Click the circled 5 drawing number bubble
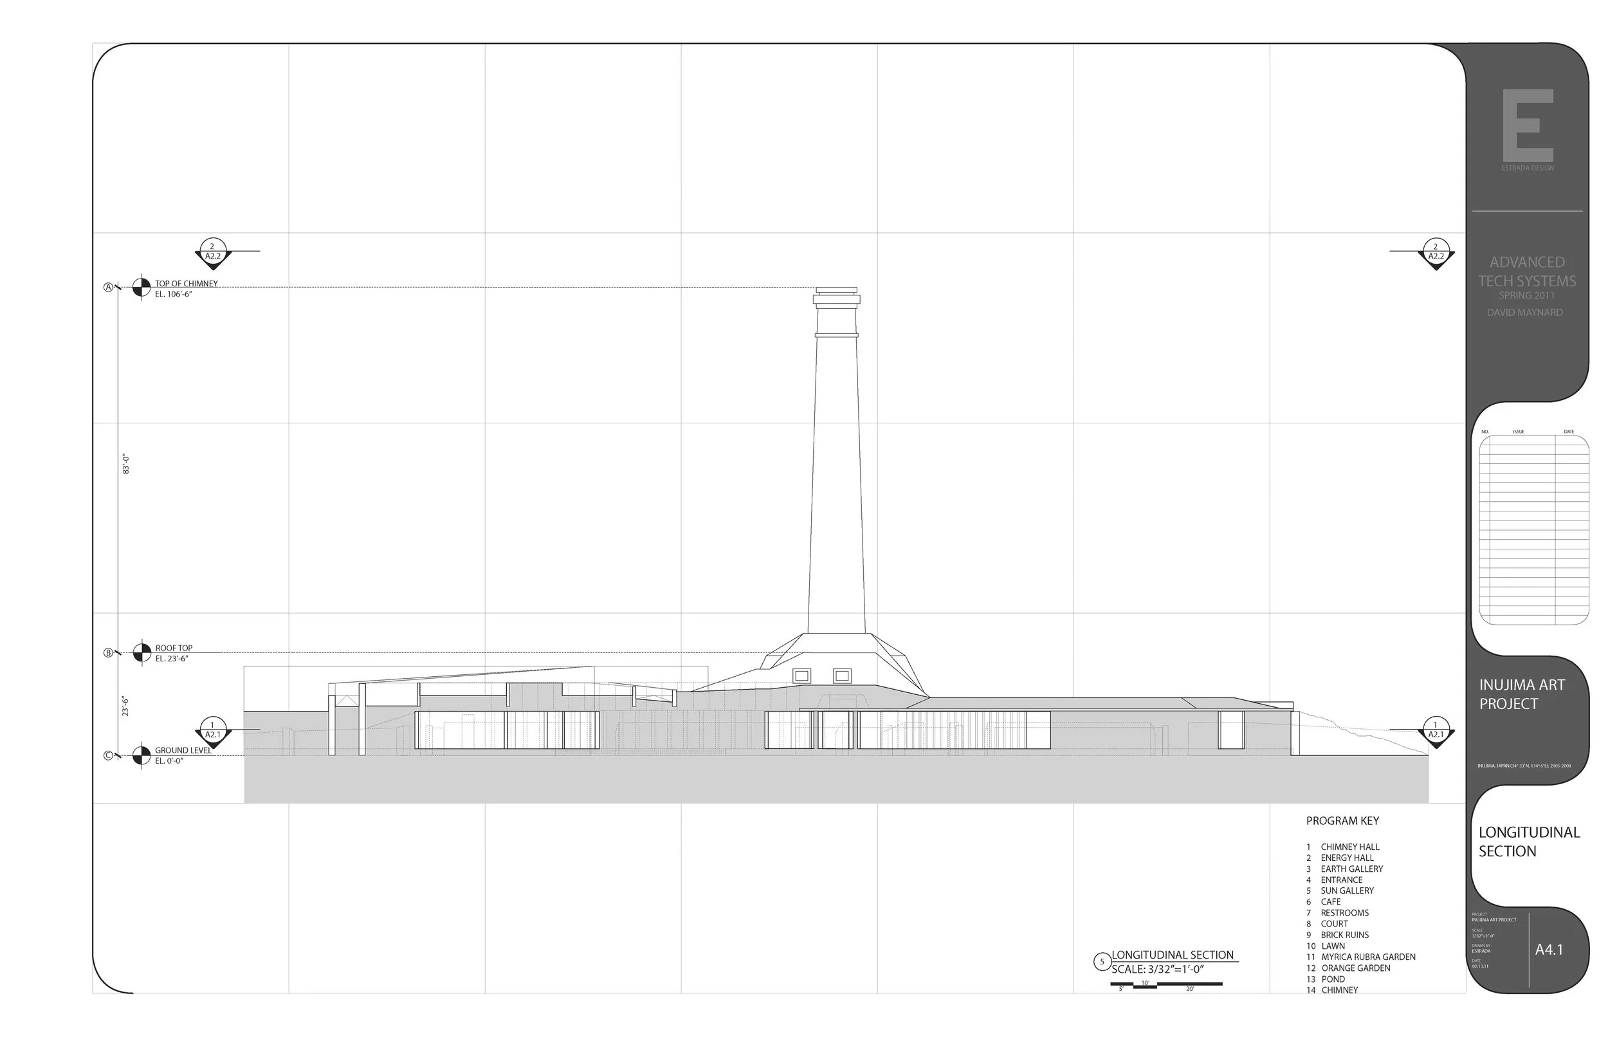This screenshot has width=1608, height=1041. (1102, 962)
